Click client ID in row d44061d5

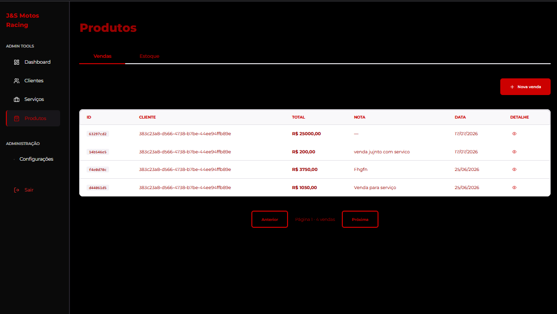pyautogui.click(x=185, y=188)
